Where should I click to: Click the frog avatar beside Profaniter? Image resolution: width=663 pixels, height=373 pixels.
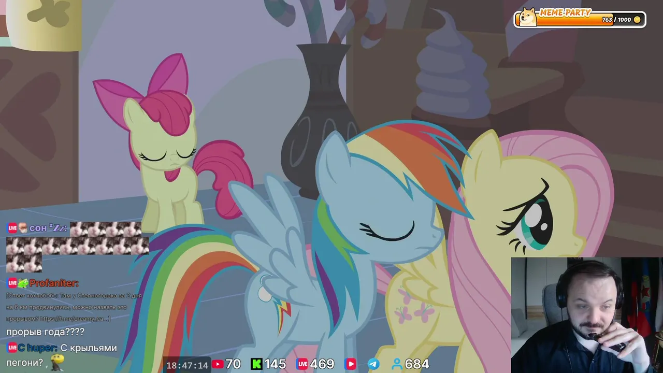(23, 283)
